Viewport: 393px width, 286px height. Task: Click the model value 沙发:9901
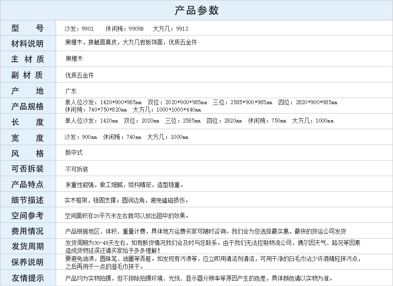tap(79, 29)
